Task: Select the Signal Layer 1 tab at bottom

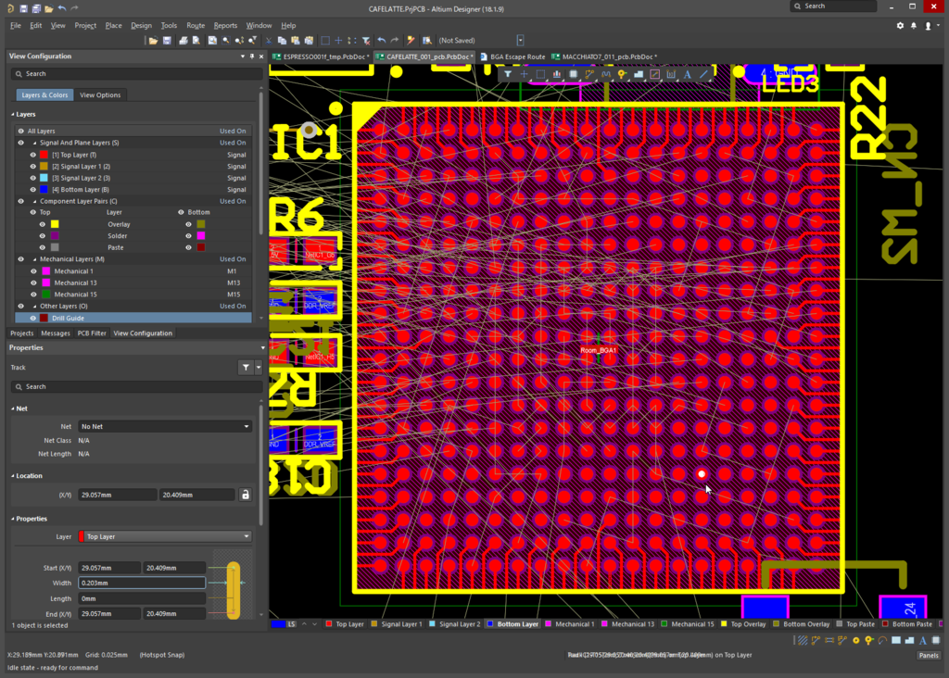Action: point(397,624)
